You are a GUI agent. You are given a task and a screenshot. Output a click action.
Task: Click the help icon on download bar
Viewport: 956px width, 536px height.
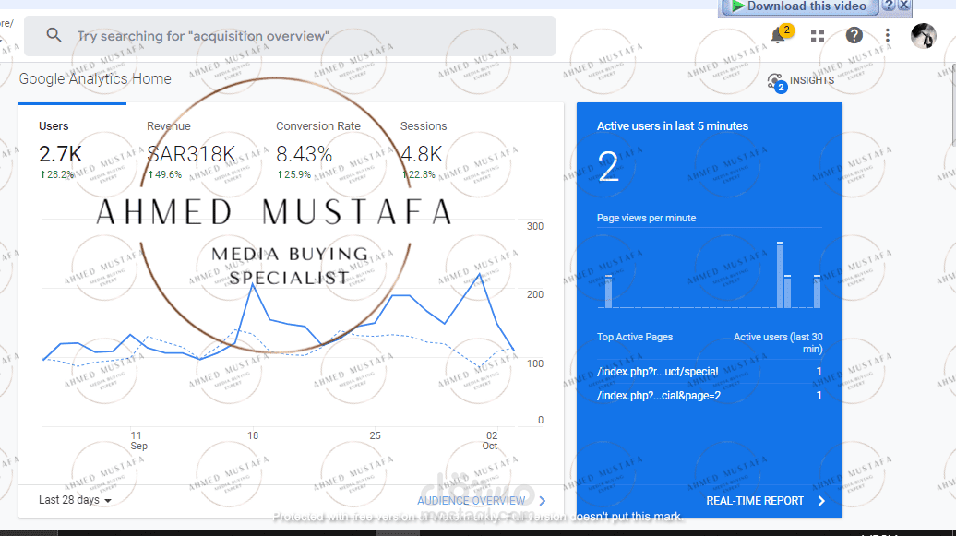pos(889,6)
